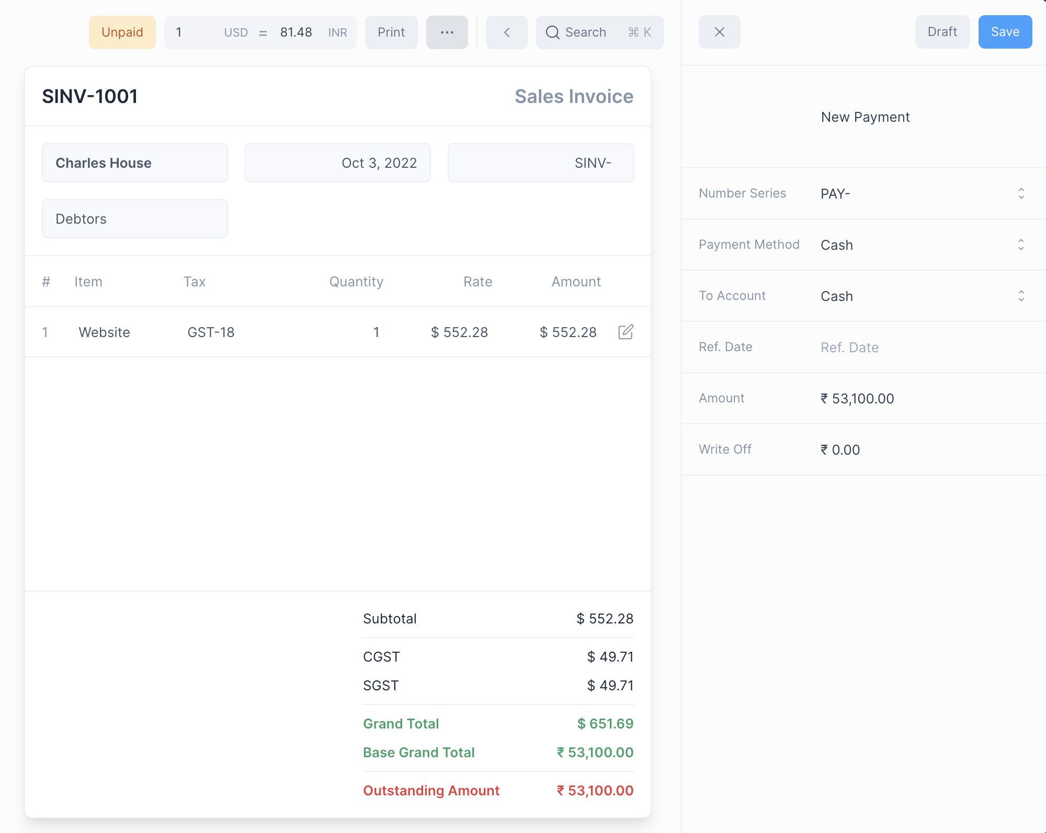Click the Draft status badge
The image size is (1046, 833).
pos(942,32)
